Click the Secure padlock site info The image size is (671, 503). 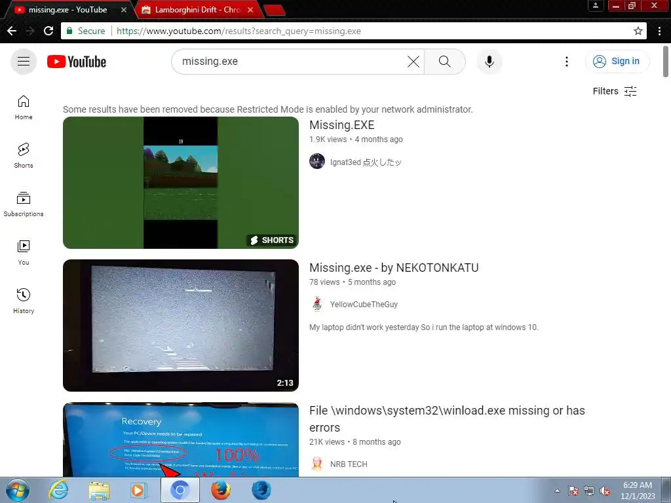coord(85,31)
